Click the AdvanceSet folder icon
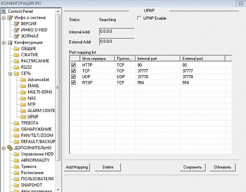This screenshot has height=192, width=246. (23, 80)
